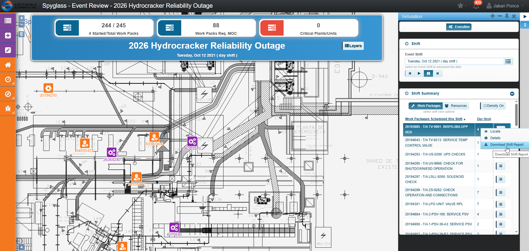Open menu for 20194295 UV-9966 row

(501, 166)
